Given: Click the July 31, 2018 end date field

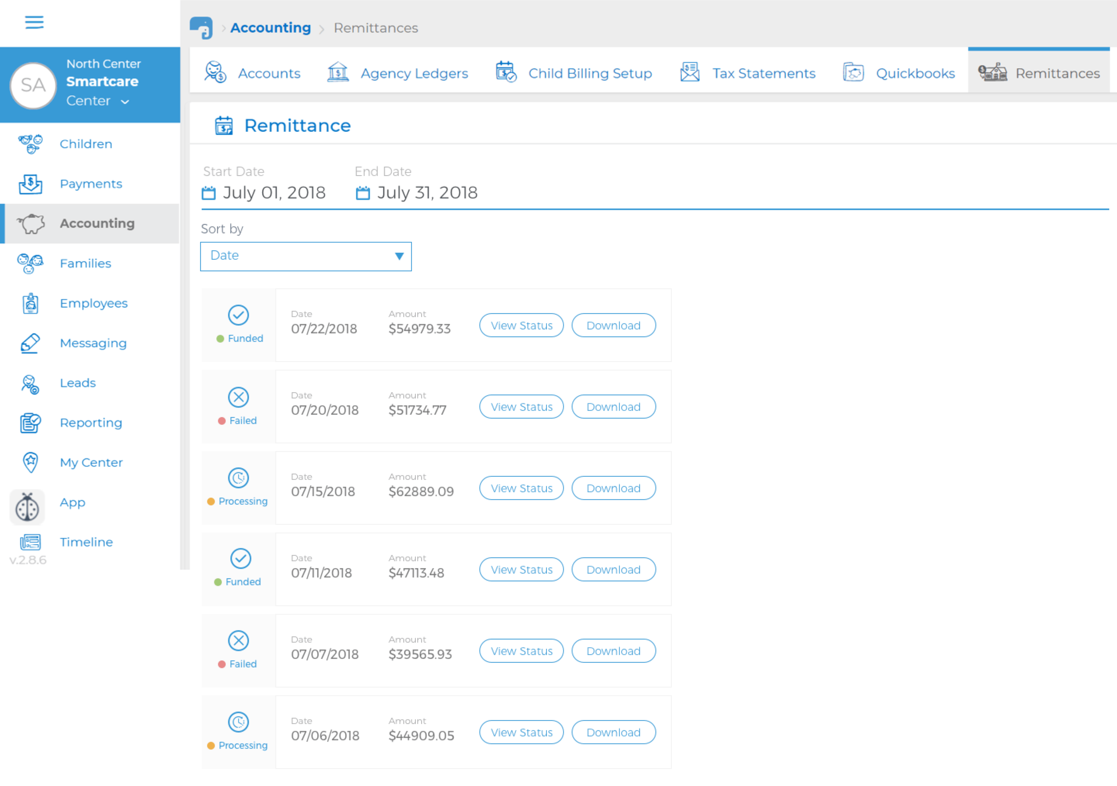Looking at the screenshot, I should (427, 193).
